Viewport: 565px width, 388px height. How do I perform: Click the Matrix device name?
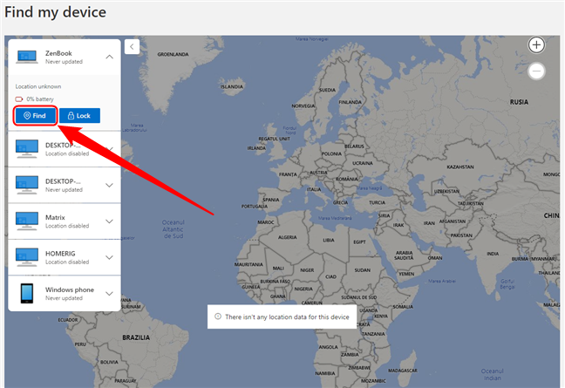[x=55, y=217]
